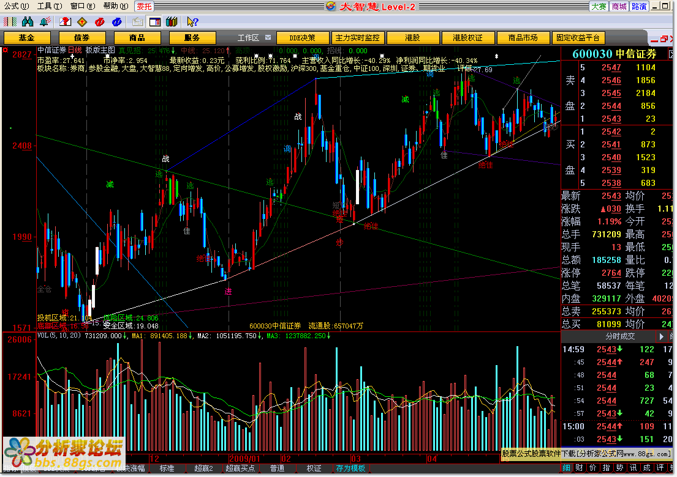Open 固定收益平台 button
Image resolution: width=677 pixels, height=477 pixels.
(x=578, y=38)
